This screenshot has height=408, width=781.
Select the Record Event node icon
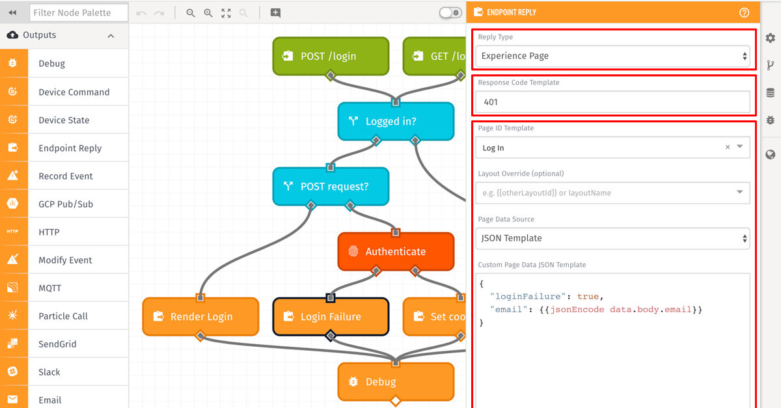pos(12,176)
